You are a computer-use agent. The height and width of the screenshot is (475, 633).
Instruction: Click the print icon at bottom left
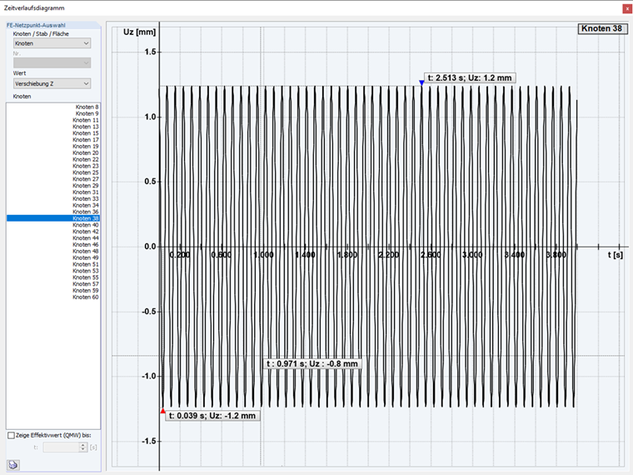coord(13,465)
